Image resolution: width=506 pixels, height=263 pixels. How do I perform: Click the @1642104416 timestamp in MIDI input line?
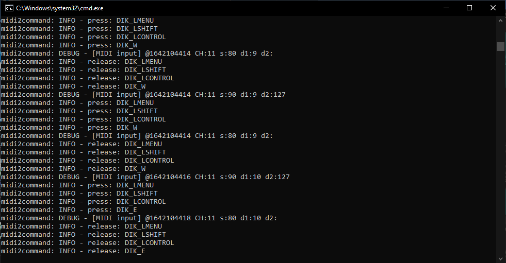(168, 177)
